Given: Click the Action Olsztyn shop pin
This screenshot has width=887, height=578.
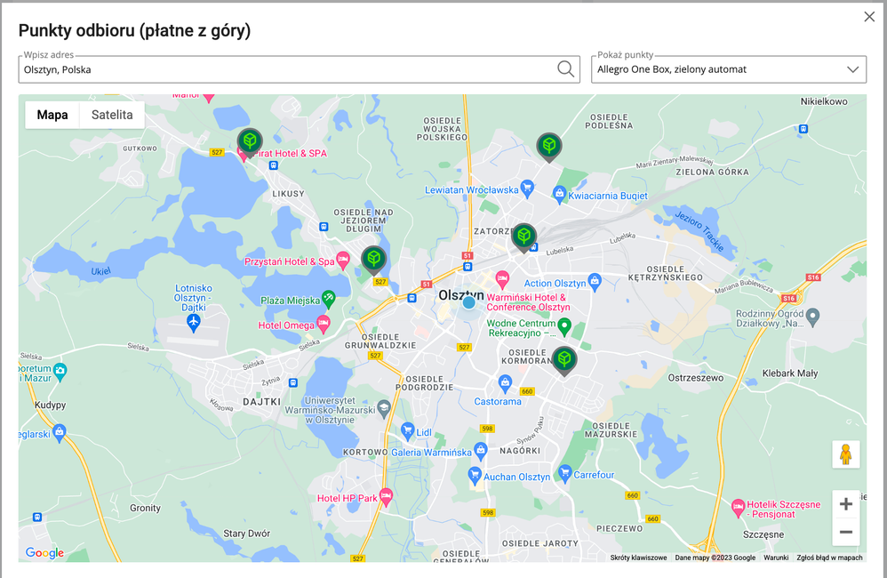Looking at the screenshot, I should [x=595, y=281].
